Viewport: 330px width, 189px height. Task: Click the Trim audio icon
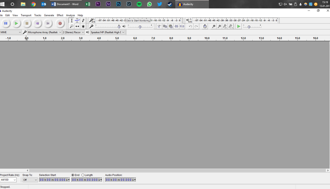(x=176, y=26)
